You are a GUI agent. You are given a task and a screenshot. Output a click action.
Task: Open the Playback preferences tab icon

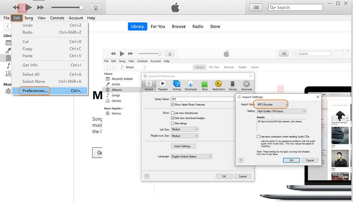(x=163, y=85)
